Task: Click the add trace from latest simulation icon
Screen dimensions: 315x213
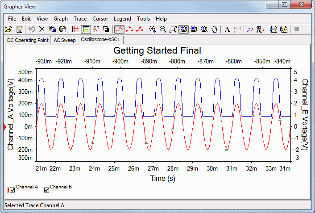Action: pos(261,29)
